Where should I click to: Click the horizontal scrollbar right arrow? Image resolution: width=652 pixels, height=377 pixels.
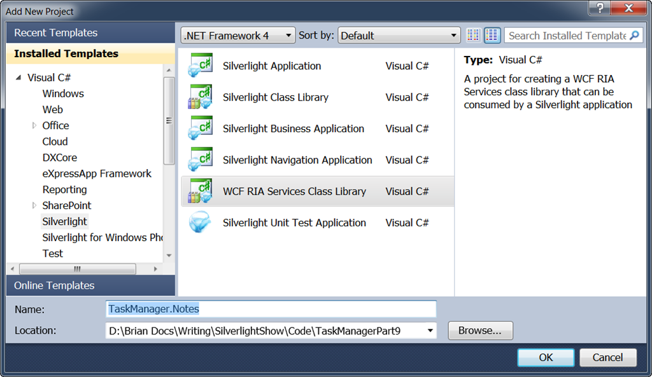(x=155, y=269)
